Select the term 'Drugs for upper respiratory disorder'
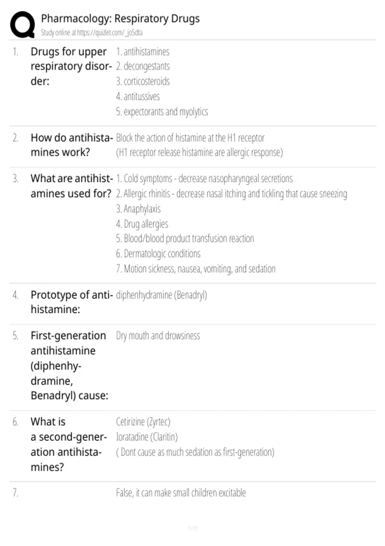This screenshot has width=385, height=546. tap(71, 66)
